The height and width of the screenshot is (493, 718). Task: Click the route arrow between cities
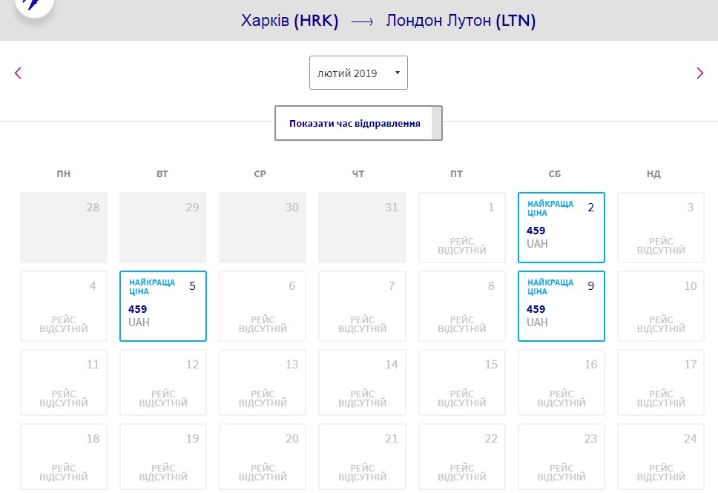pos(362,21)
